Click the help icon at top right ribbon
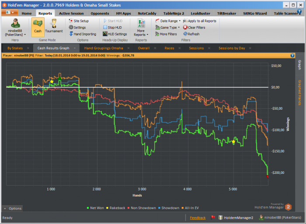 [299, 11]
